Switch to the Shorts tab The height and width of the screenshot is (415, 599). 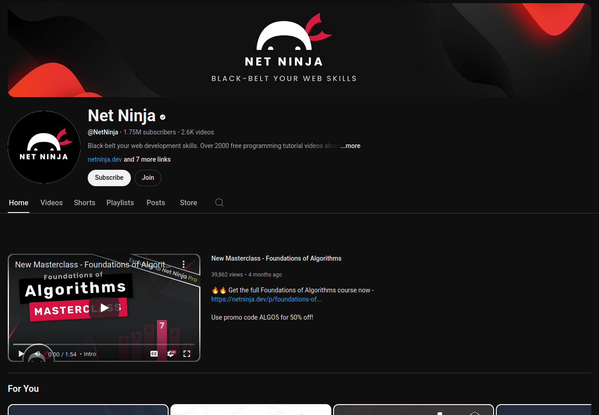pos(85,203)
